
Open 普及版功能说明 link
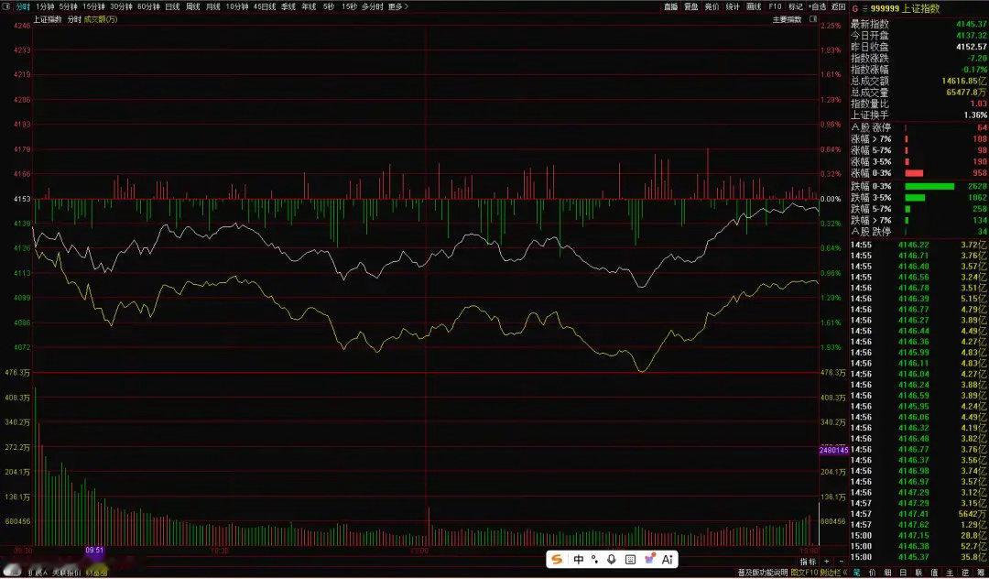click(762, 572)
